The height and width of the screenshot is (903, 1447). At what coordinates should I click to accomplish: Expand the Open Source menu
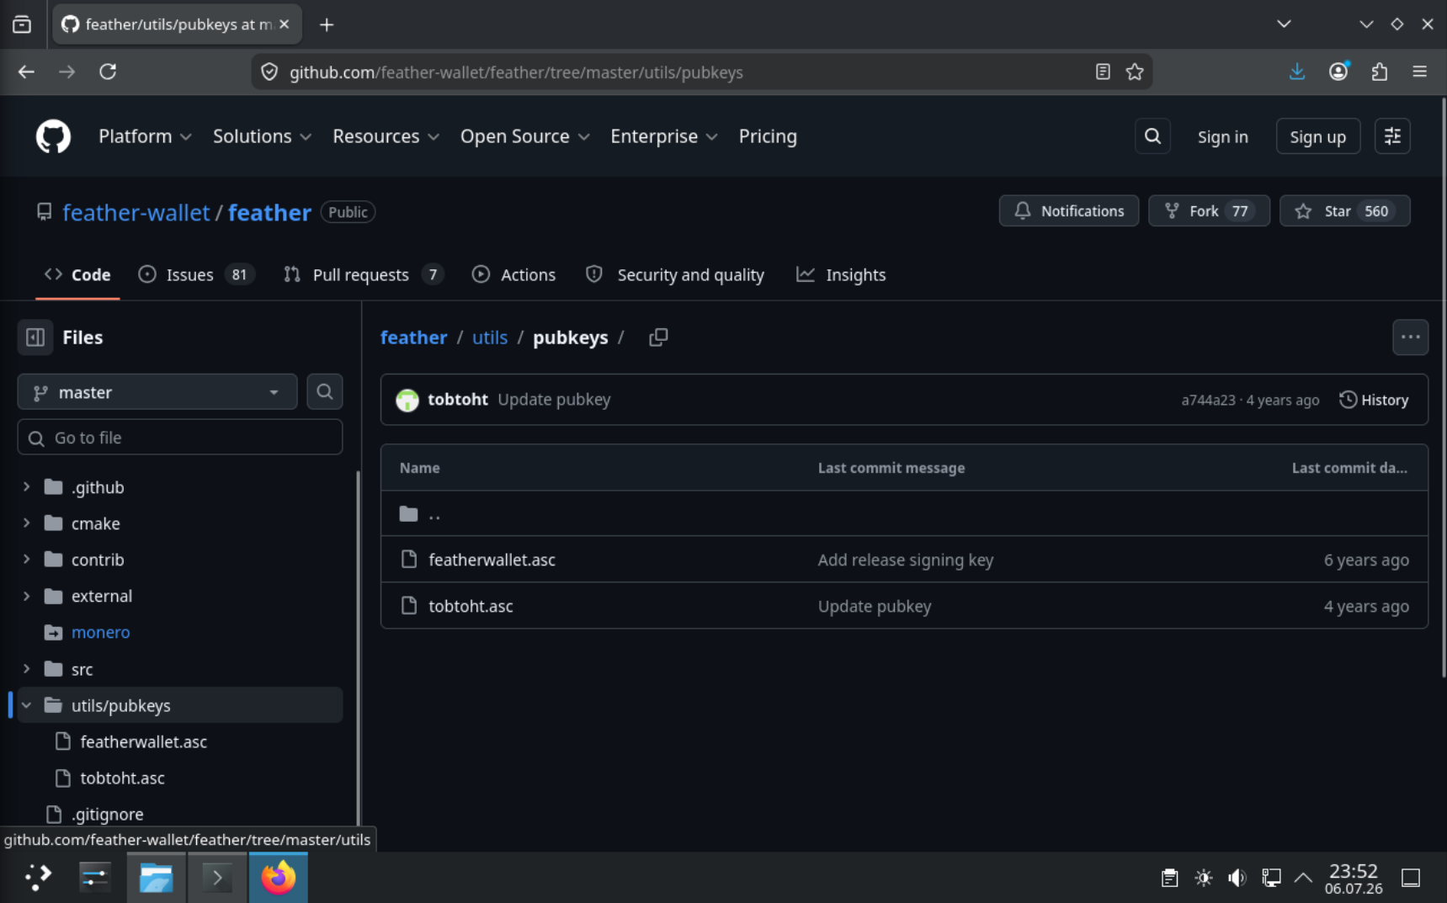click(x=524, y=136)
